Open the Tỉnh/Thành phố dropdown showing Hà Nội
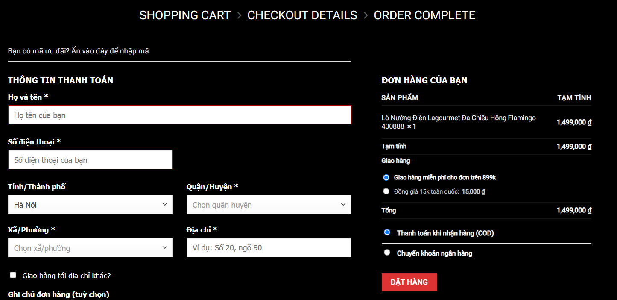Image resolution: width=617 pixels, height=300 pixels. point(90,205)
